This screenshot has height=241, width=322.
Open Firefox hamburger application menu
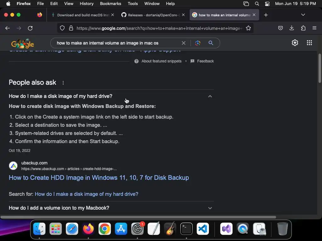pyautogui.click(x=314, y=28)
